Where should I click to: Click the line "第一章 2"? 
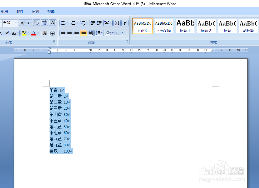(x=59, y=96)
